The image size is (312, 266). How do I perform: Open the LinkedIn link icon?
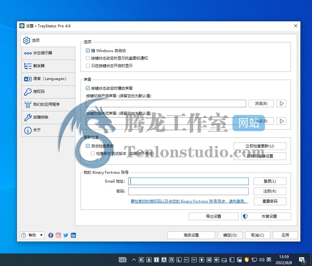[73, 235]
